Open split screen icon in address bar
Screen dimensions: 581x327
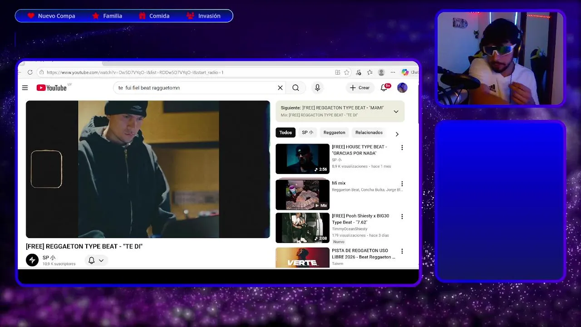[x=337, y=72]
